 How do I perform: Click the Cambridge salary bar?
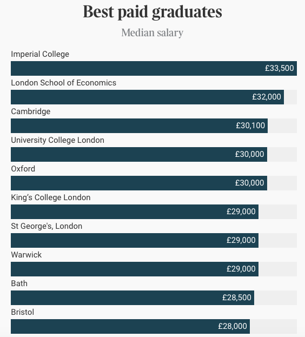(x=139, y=125)
